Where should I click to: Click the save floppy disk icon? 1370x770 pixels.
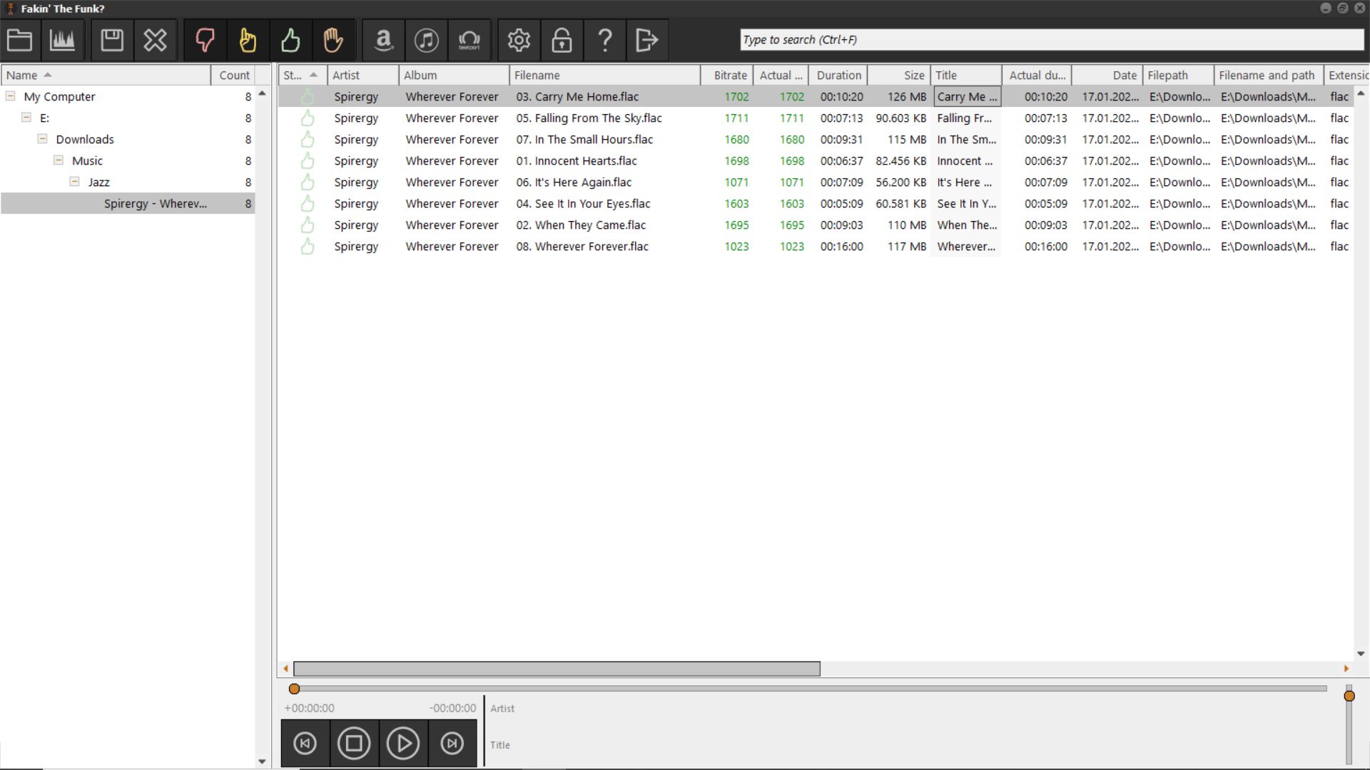coord(112,40)
